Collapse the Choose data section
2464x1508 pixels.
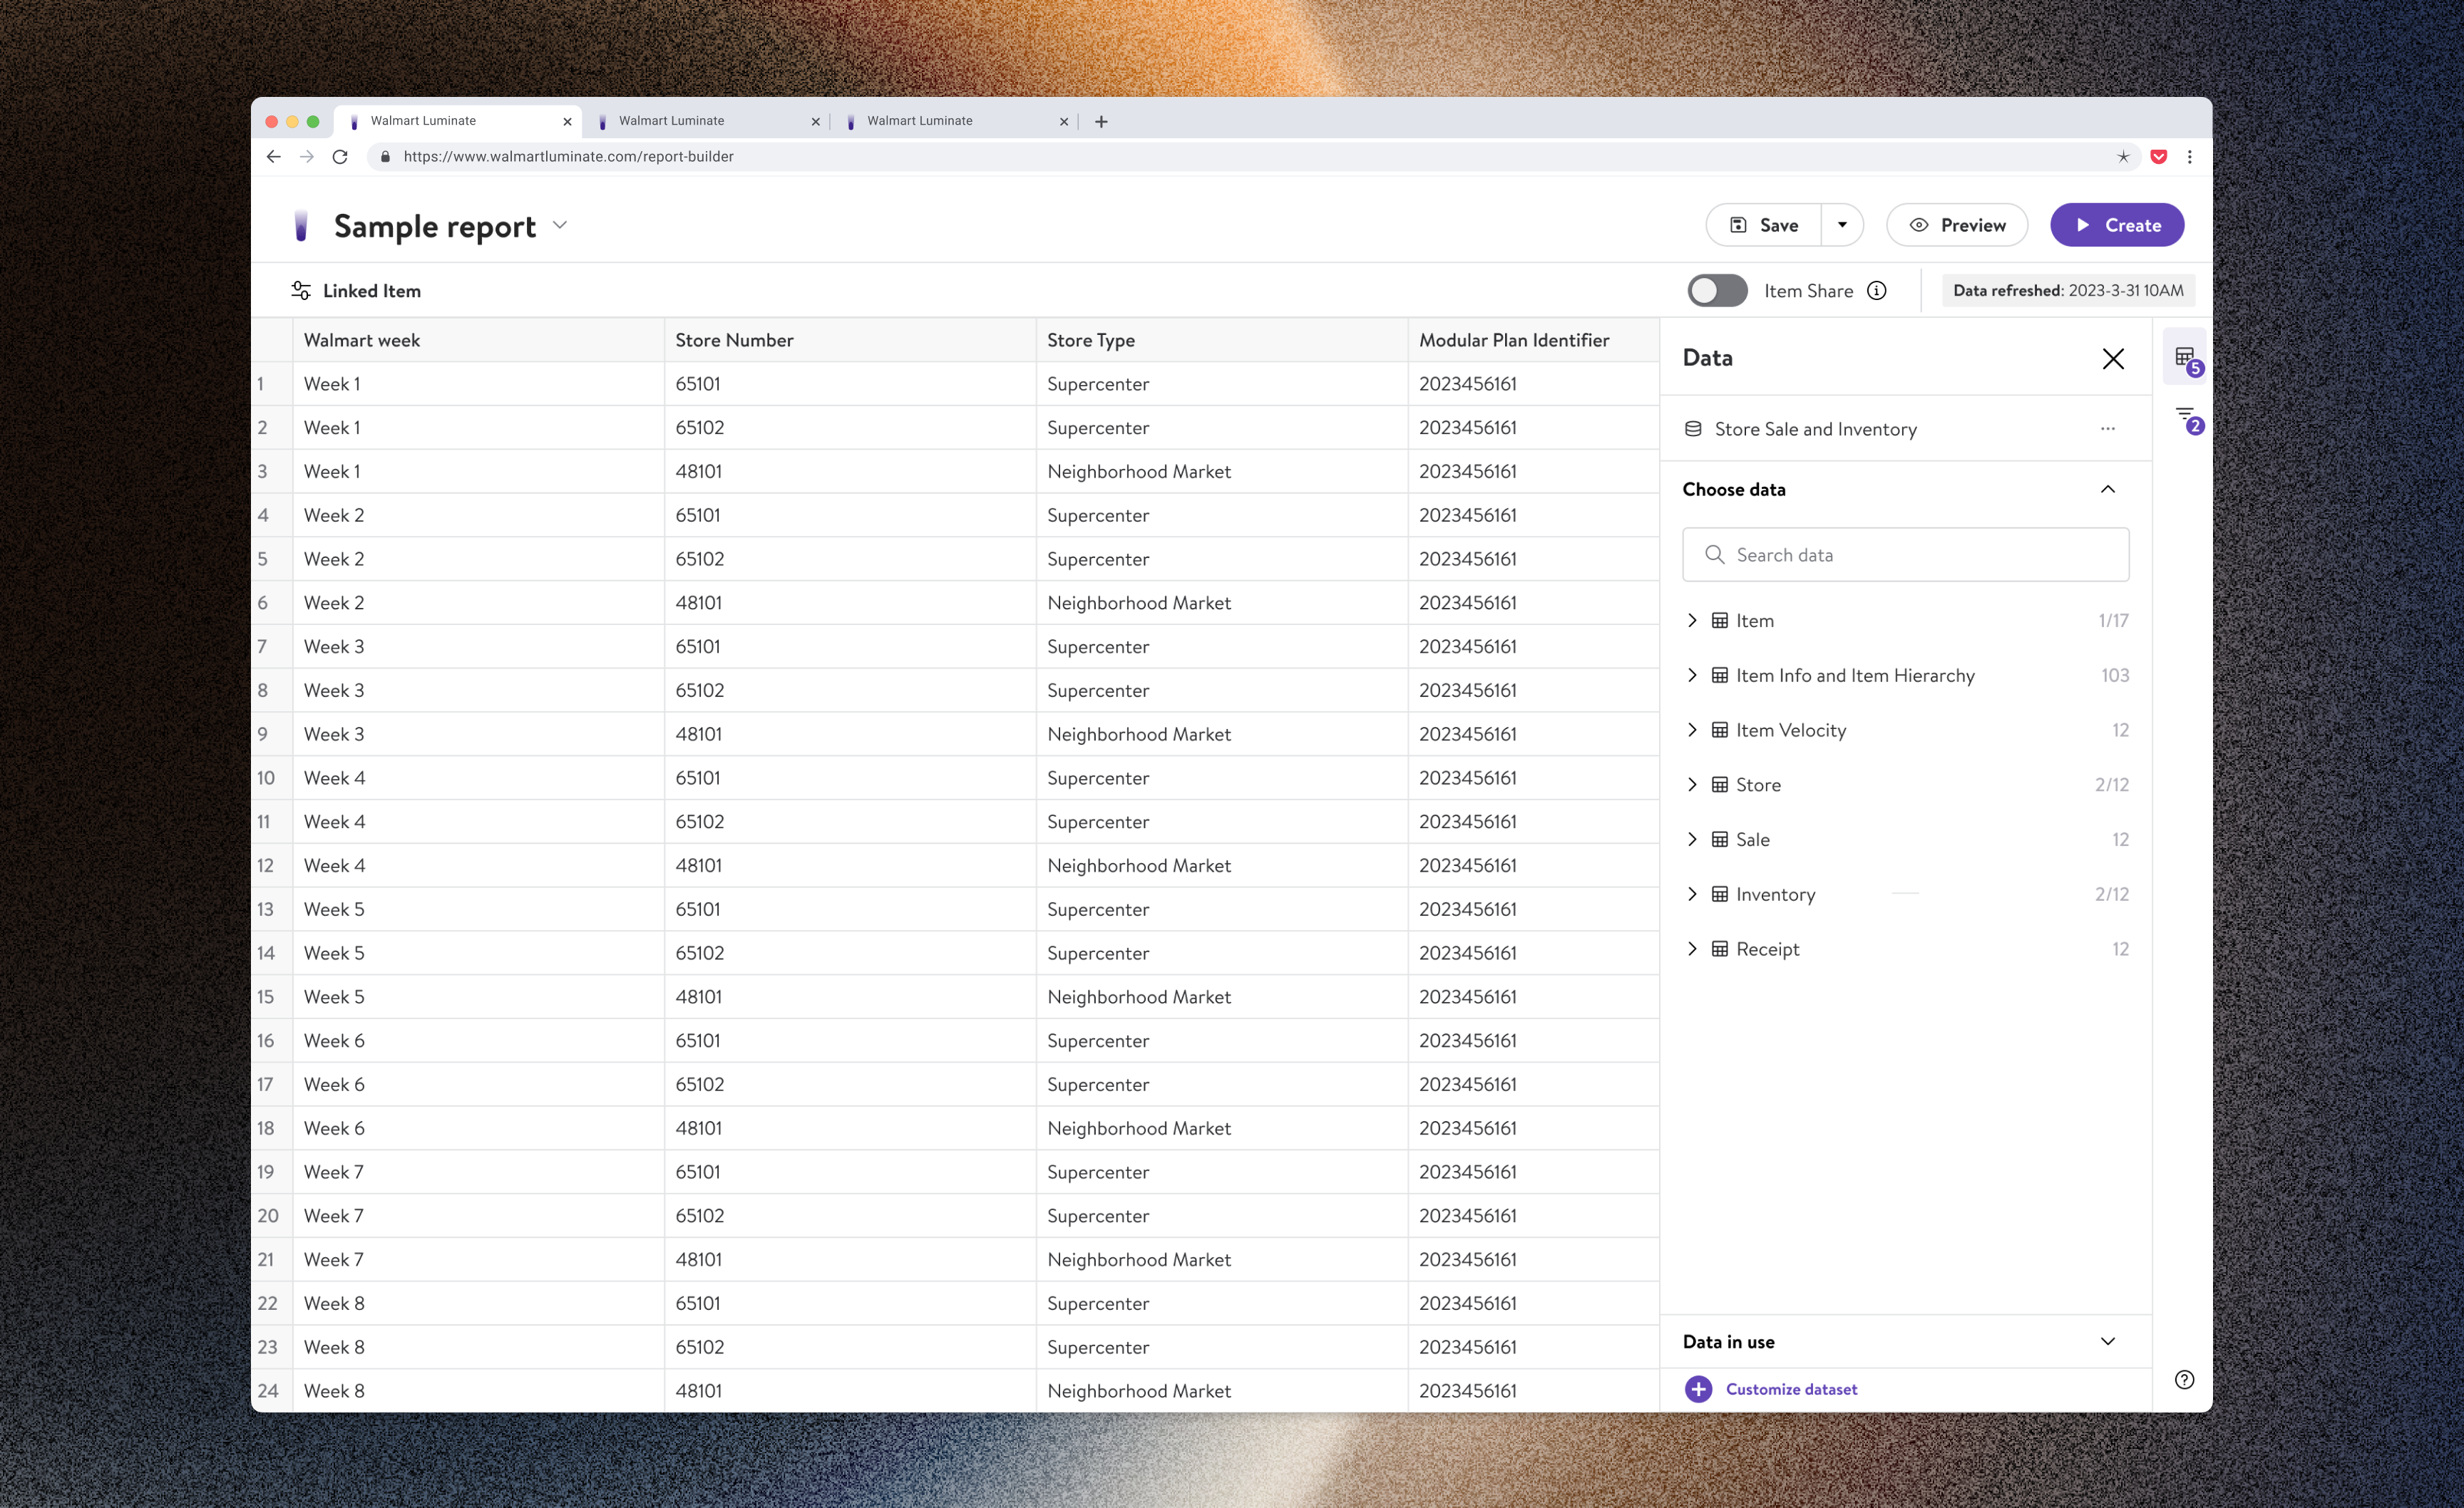[2108, 489]
